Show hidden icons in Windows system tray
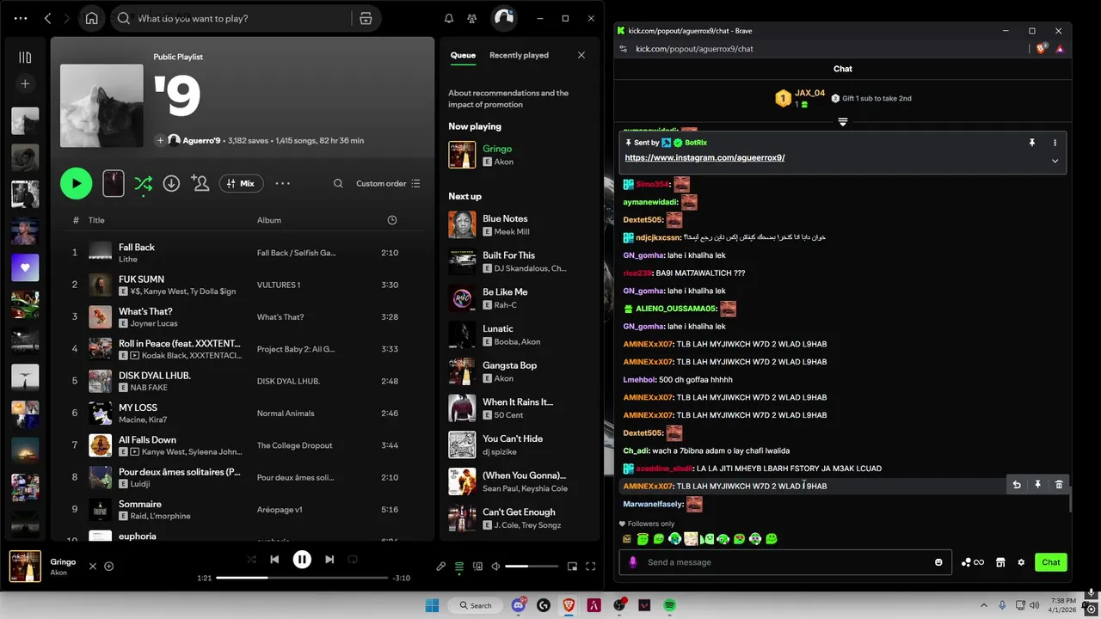This screenshot has height=619, width=1101. tap(982, 605)
